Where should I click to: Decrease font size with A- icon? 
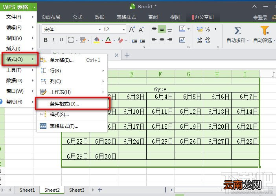(x=142, y=30)
